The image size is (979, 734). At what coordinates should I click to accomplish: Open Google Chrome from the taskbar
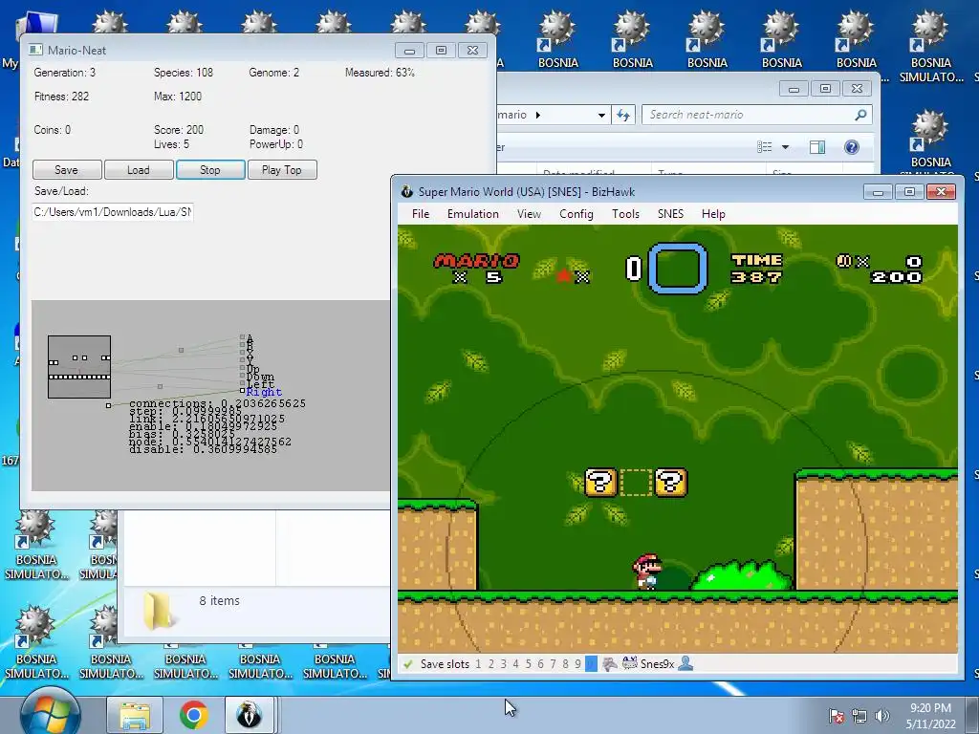pyautogui.click(x=193, y=715)
